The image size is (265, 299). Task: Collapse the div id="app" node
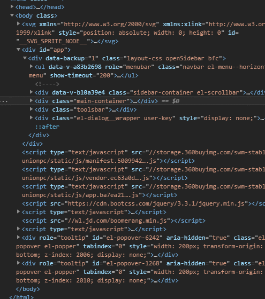[18, 49]
